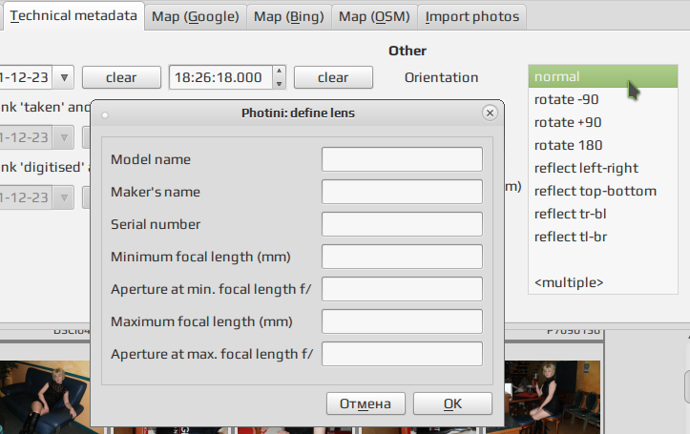Focus the Maker's name field

(402, 192)
